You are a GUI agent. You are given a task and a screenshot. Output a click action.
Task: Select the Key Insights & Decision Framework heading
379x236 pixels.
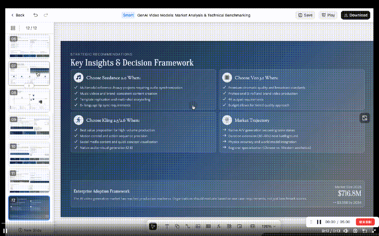click(x=132, y=63)
